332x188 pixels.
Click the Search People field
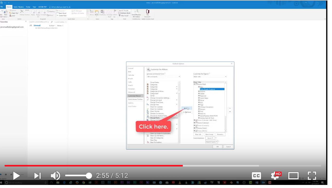coord(124,11)
